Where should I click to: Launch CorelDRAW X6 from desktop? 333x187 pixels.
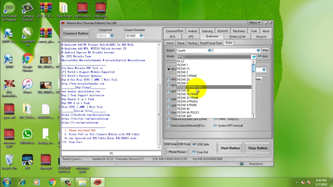[x=27, y=37]
